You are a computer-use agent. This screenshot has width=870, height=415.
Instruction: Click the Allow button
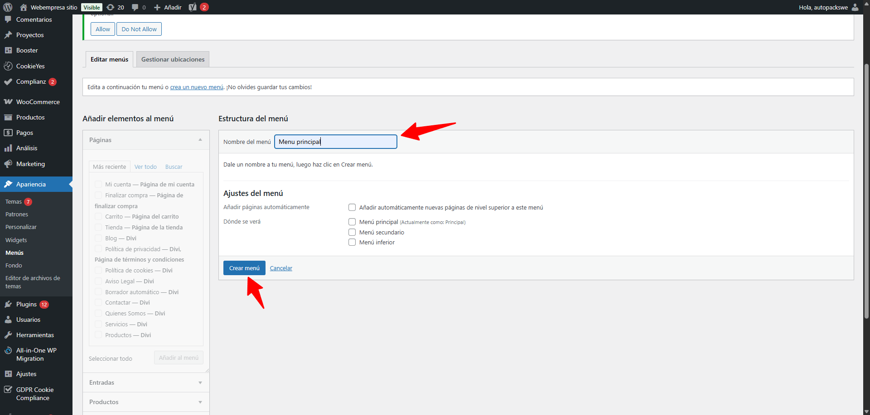click(103, 29)
